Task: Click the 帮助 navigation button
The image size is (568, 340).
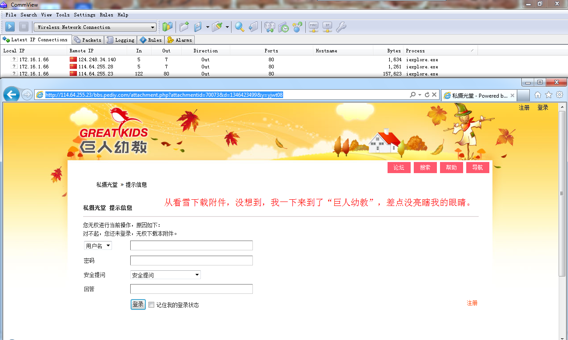Action: [452, 167]
